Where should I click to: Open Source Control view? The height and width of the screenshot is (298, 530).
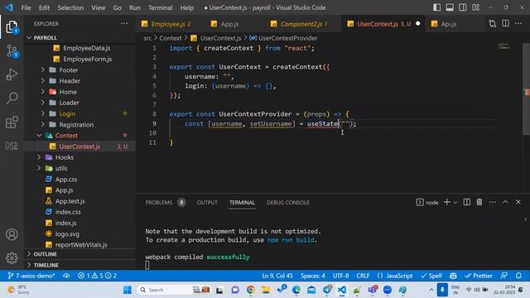12,51
